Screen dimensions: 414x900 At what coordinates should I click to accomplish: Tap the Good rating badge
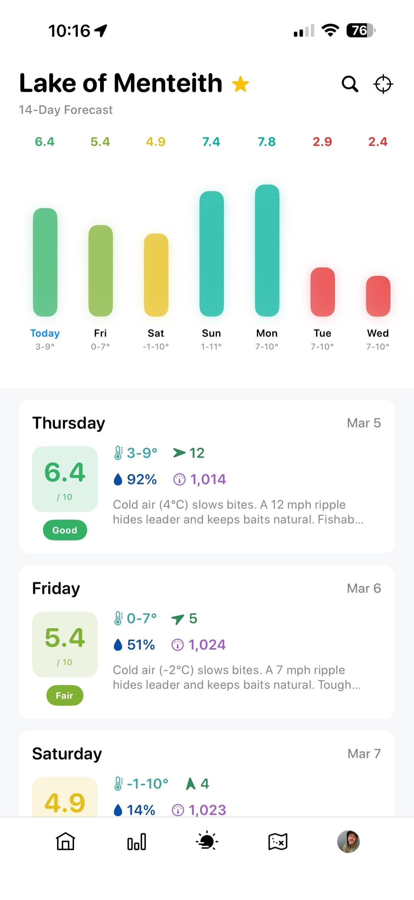click(x=65, y=530)
